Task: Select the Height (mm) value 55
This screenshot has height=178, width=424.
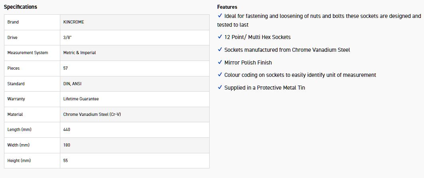Action: [65, 160]
